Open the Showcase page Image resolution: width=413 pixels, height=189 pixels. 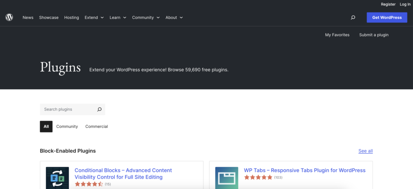pos(49,18)
